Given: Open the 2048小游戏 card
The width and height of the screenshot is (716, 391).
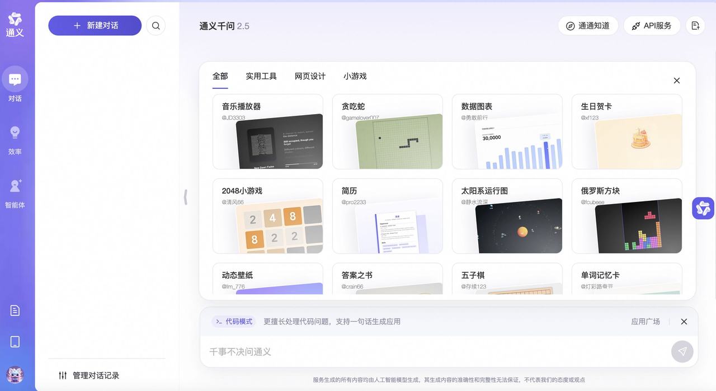Looking at the screenshot, I should pyautogui.click(x=268, y=216).
